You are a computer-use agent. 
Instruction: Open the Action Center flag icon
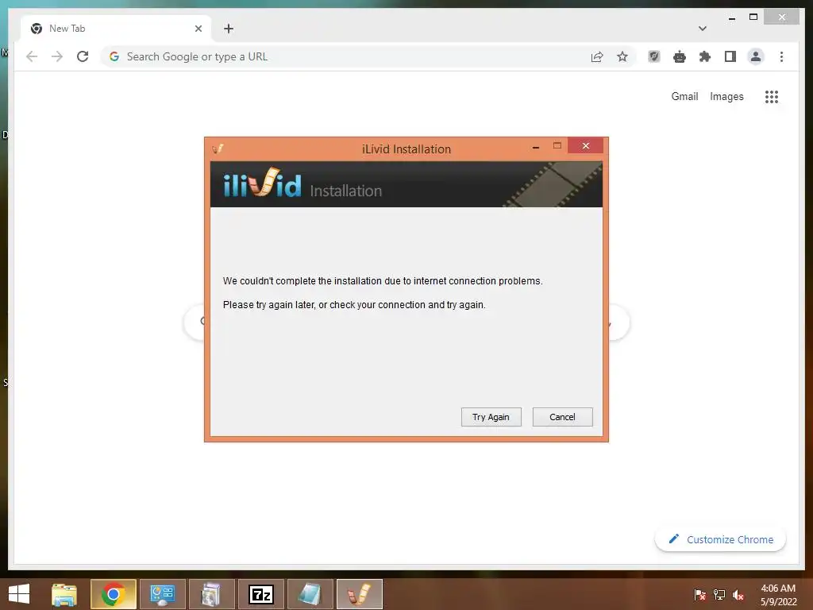coord(700,595)
